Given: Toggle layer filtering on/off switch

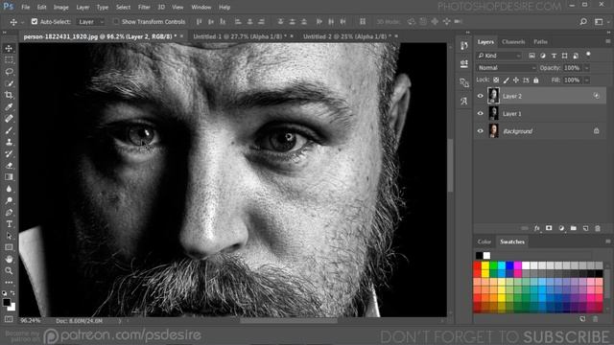Looking at the screenshot, I should [x=588, y=55].
